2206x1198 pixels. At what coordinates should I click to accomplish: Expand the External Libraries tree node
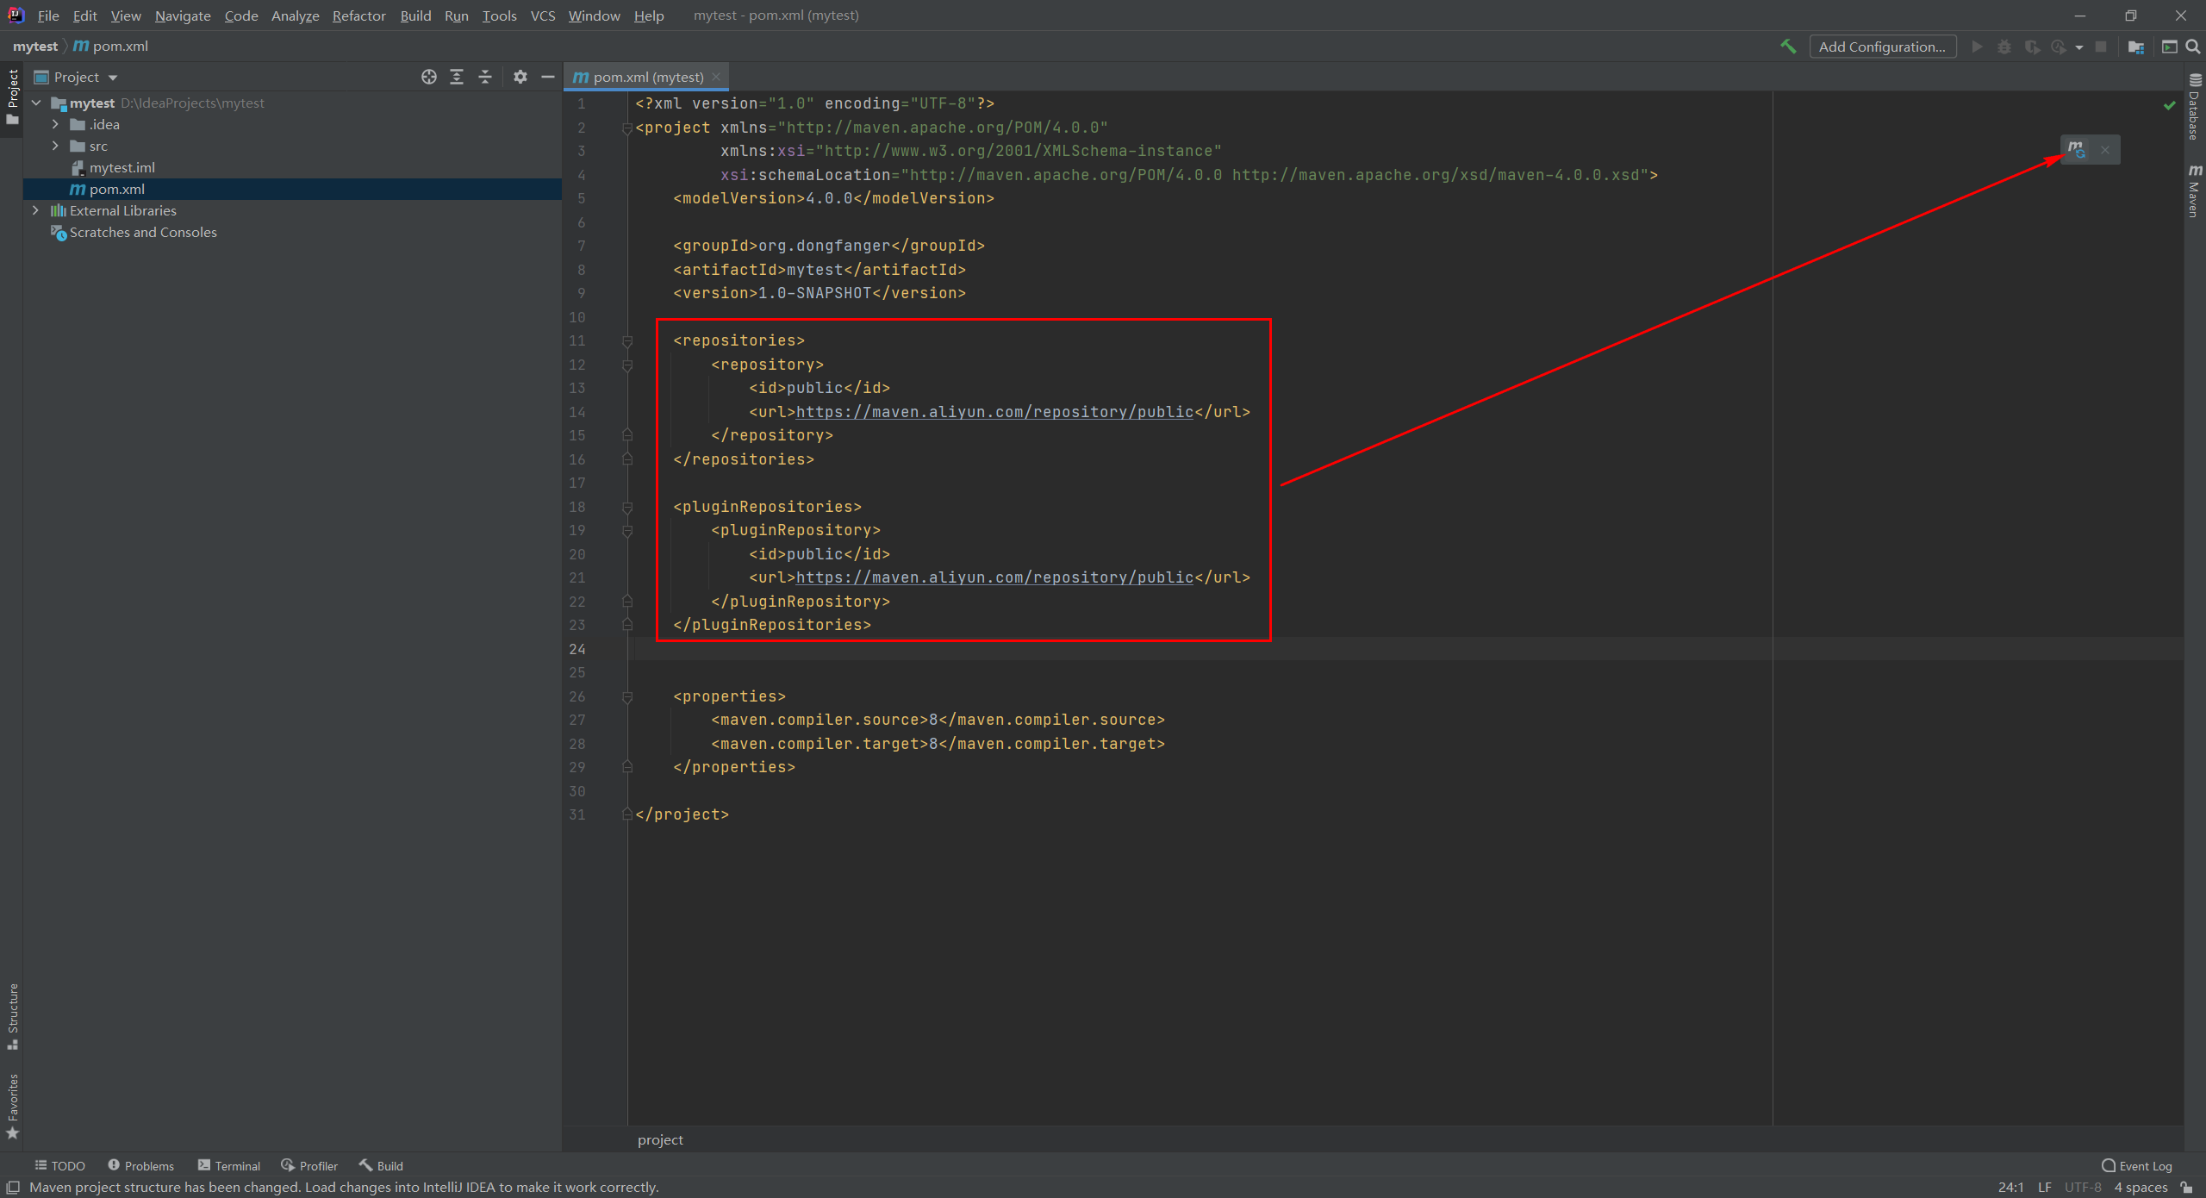33,209
